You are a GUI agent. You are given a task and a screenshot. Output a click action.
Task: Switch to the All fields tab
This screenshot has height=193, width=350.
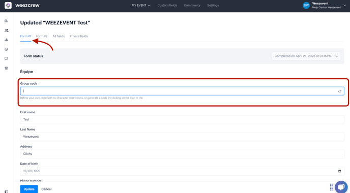coord(59,36)
